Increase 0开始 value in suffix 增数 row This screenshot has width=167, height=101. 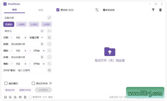(x=44, y=64)
